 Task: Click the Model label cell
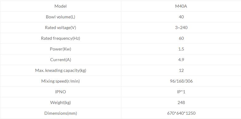(61, 6)
